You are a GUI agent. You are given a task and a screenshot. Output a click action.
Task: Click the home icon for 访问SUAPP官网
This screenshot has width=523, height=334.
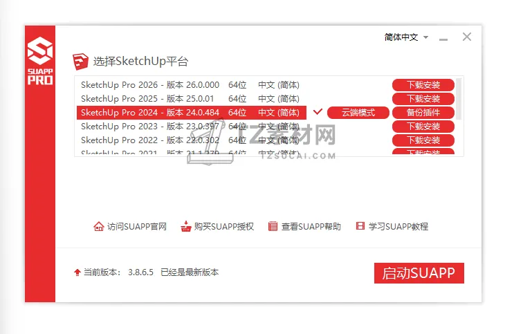(99, 226)
